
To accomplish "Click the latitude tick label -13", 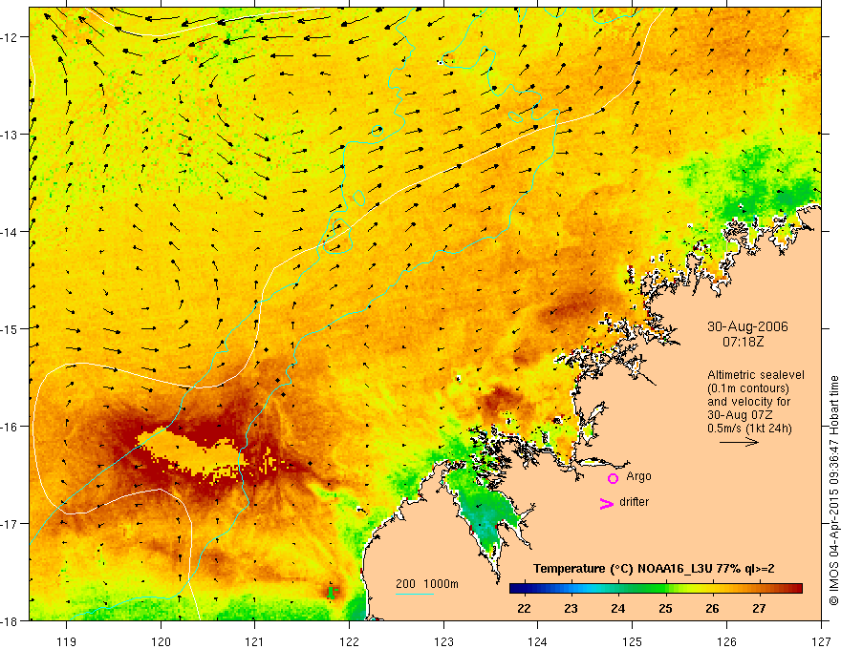I will pyautogui.click(x=11, y=135).
